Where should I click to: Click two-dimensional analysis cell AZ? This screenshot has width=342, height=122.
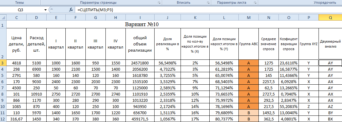pyautogui.click(x=330, y=106)
